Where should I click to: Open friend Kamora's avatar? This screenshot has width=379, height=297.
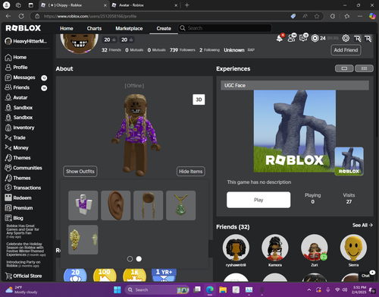click(275, 248)
